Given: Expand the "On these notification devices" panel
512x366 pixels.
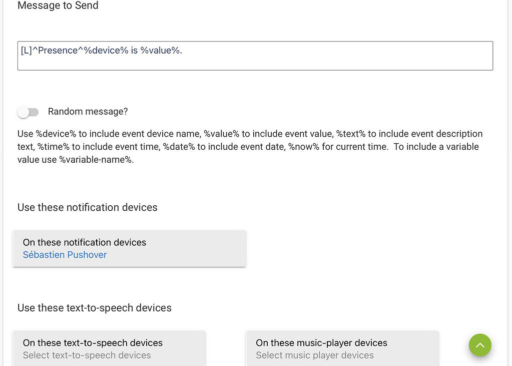Looking at the screenshot, I should tap(129, 248).
